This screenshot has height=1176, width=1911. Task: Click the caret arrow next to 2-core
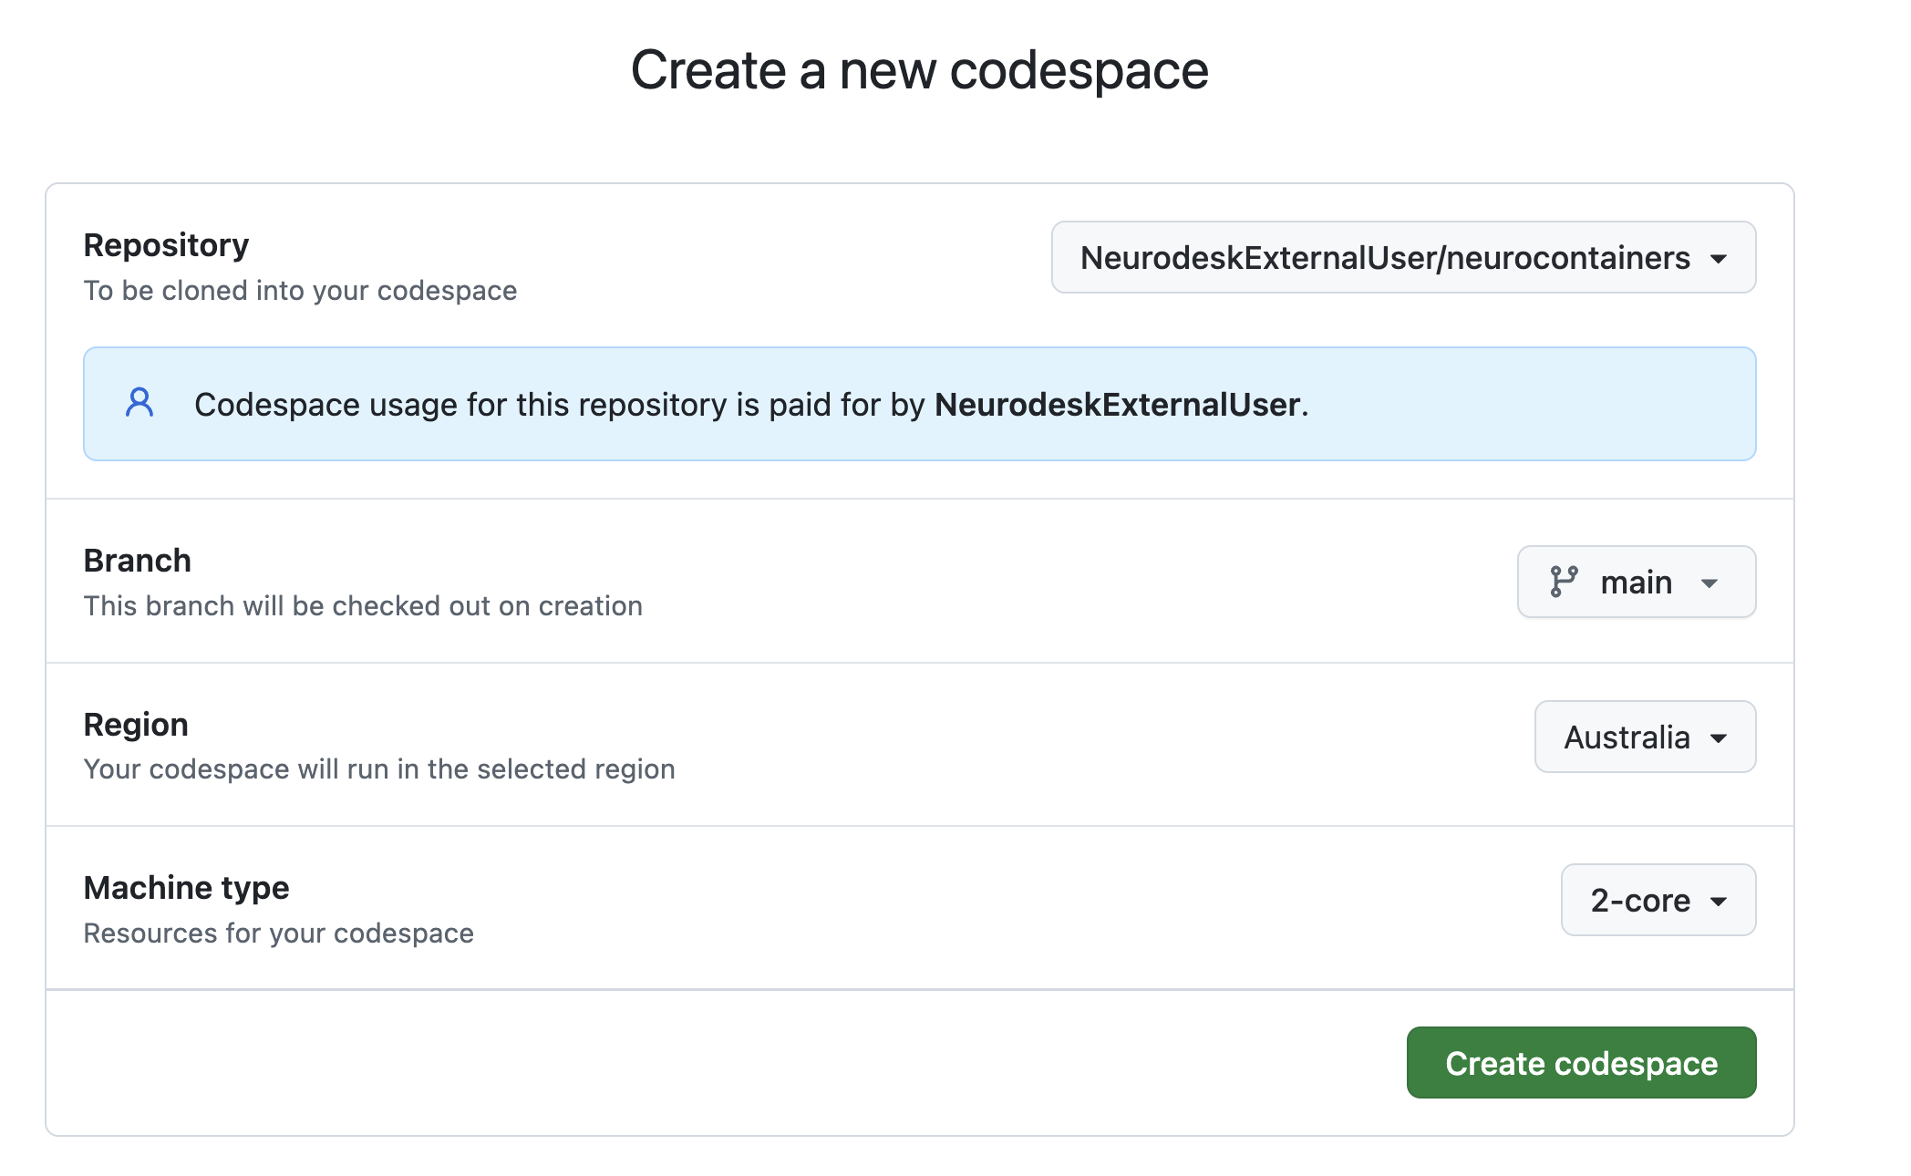click(x=1719, y=902)
